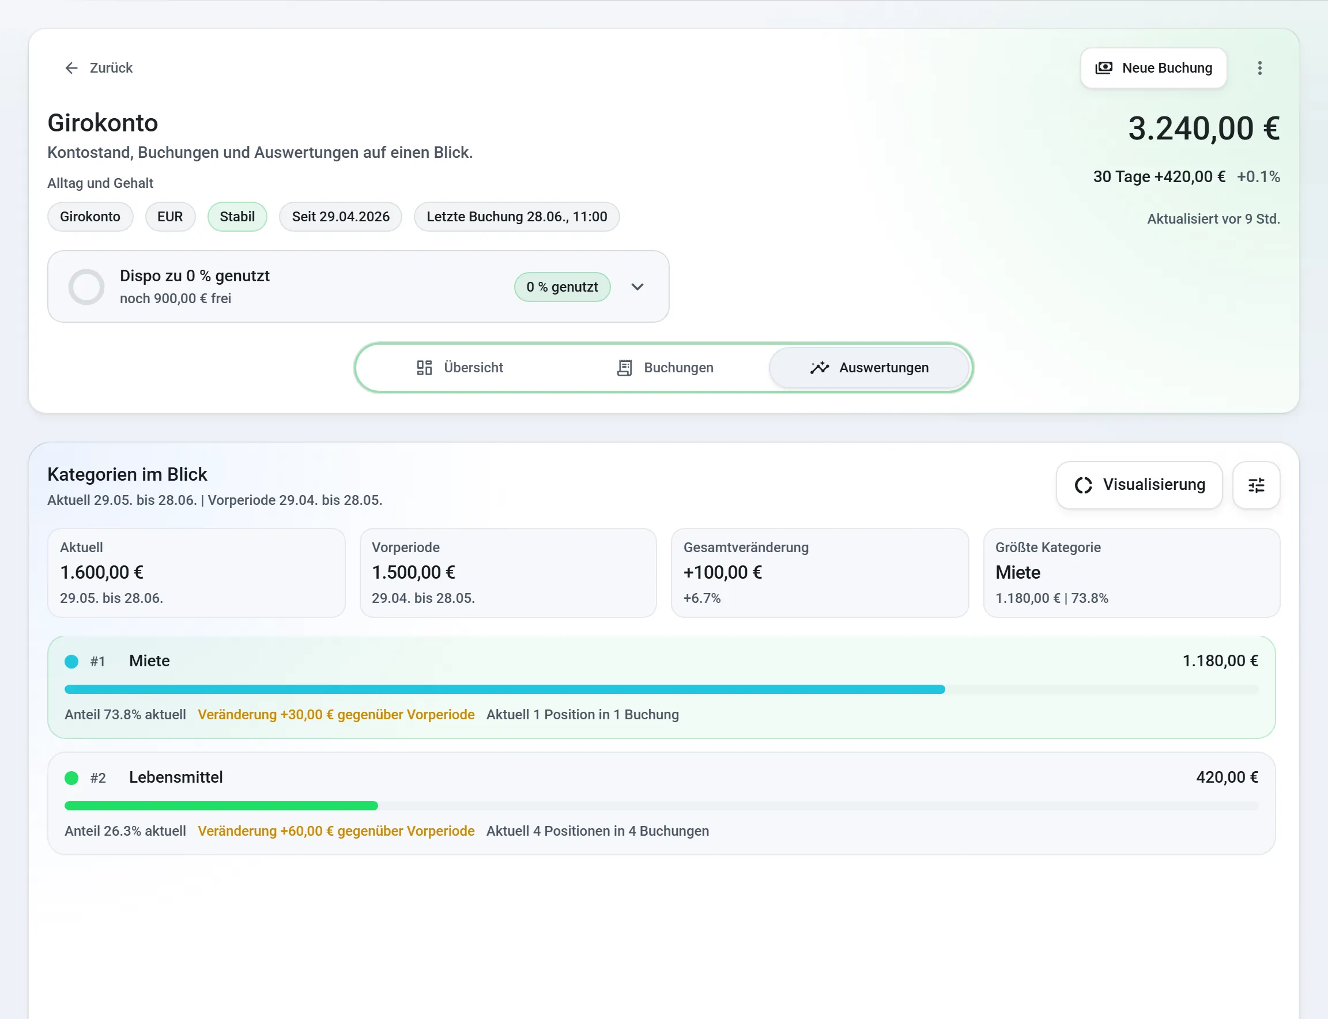Click the account balance 3.240,00 €
1328x1019 pixels.
click(1203, 129)
